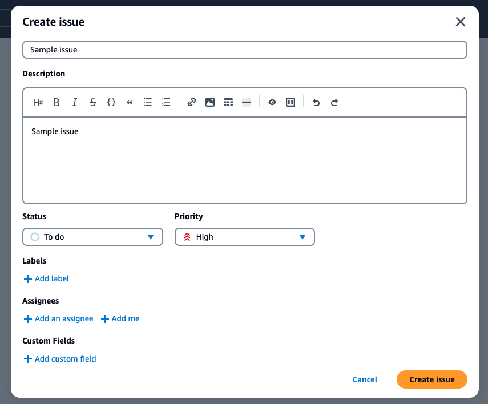Insert code block with curly braces icon
Viewport: 488px width, 404px height.
pyautogui.click(x=111, y=102)
